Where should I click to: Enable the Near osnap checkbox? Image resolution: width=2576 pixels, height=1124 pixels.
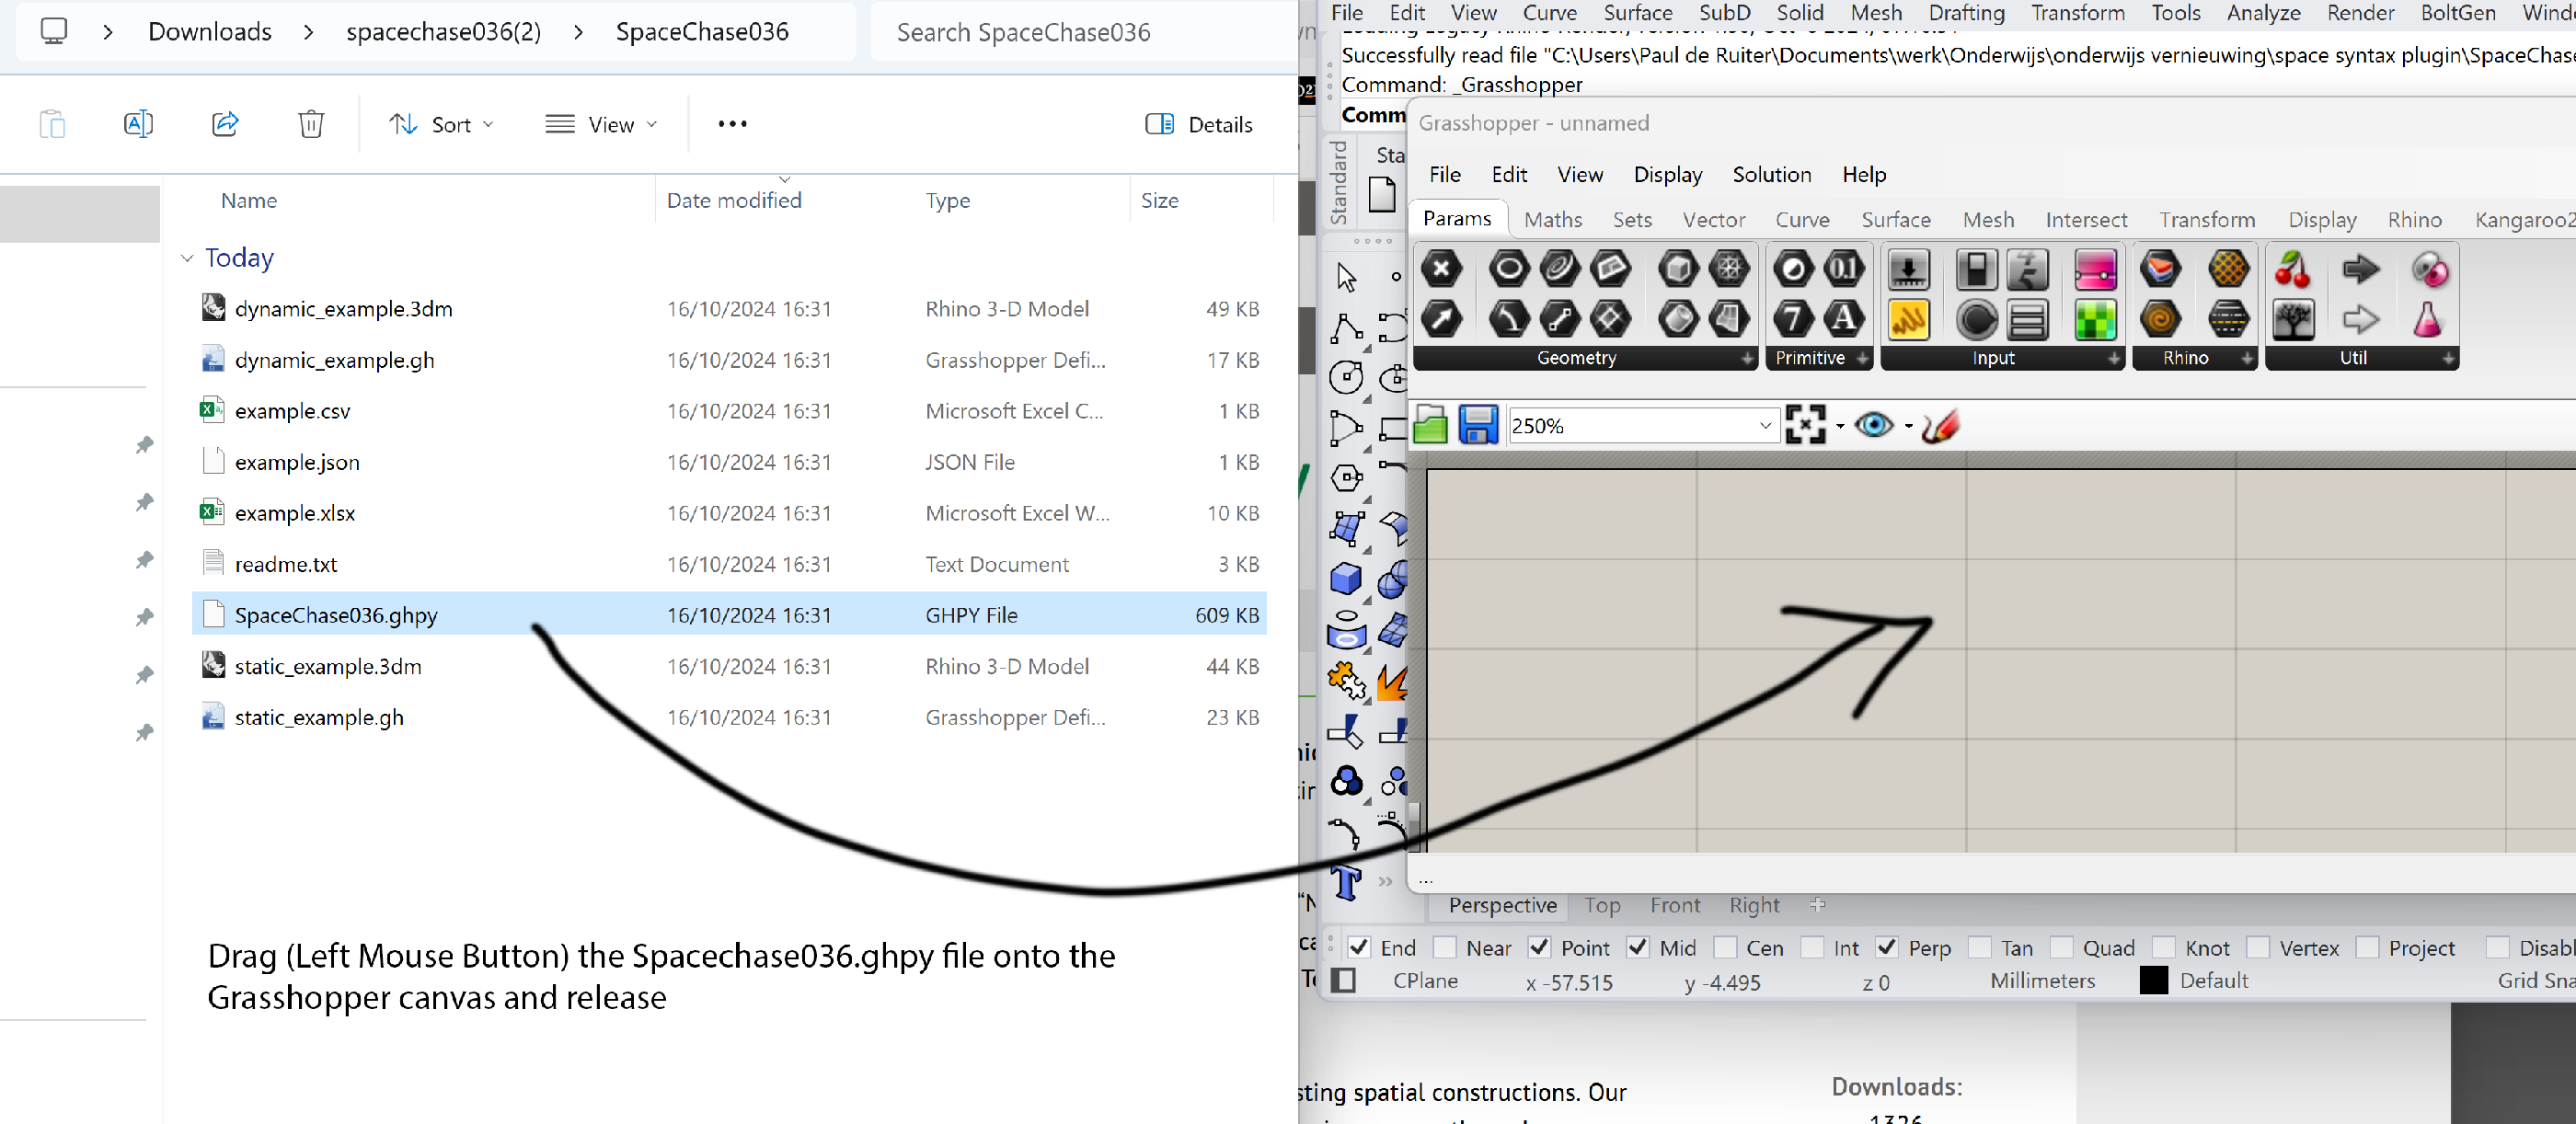pyautogui.click(x=1444, y=947)
